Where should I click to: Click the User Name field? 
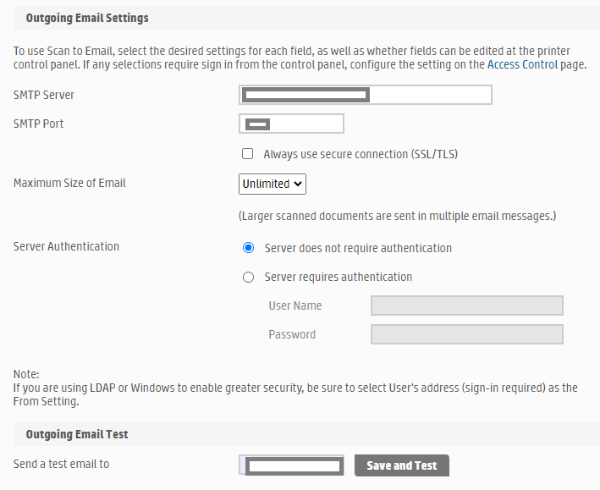[467, 306]
